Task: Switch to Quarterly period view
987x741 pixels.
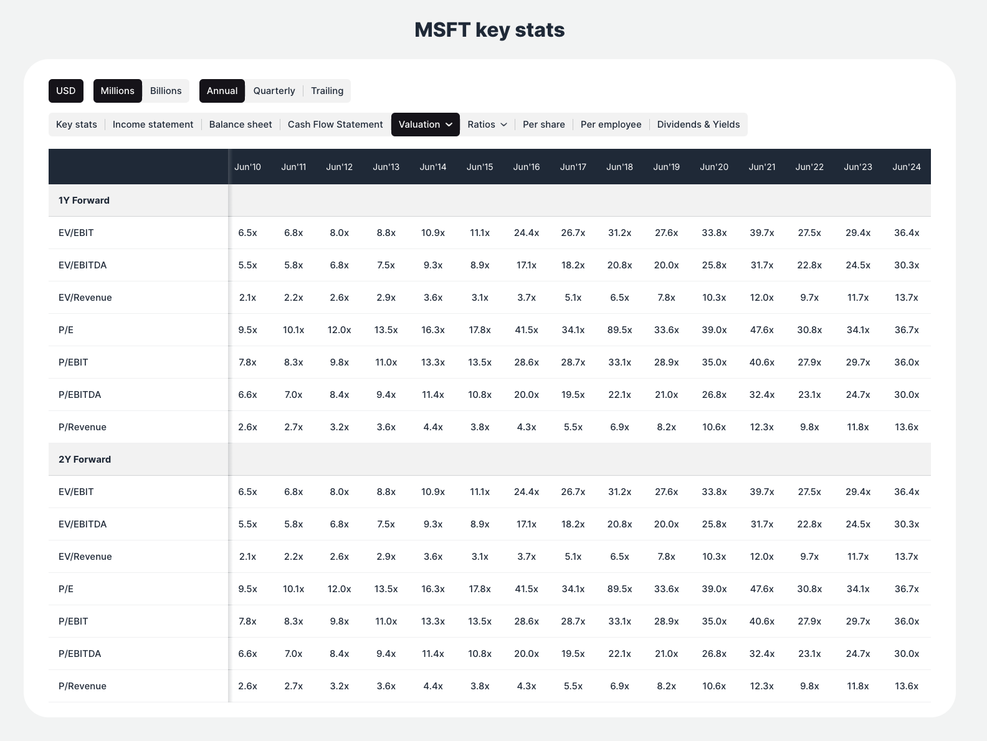Action: pos(274,91)
